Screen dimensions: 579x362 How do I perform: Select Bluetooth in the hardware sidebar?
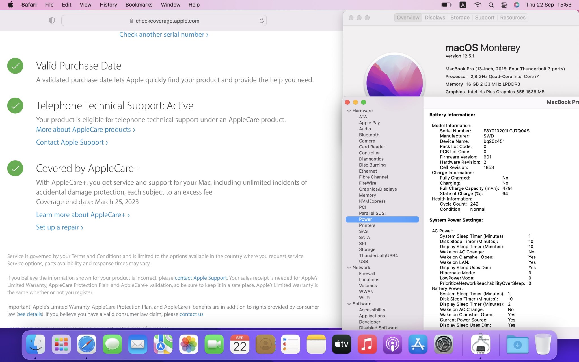369,135
